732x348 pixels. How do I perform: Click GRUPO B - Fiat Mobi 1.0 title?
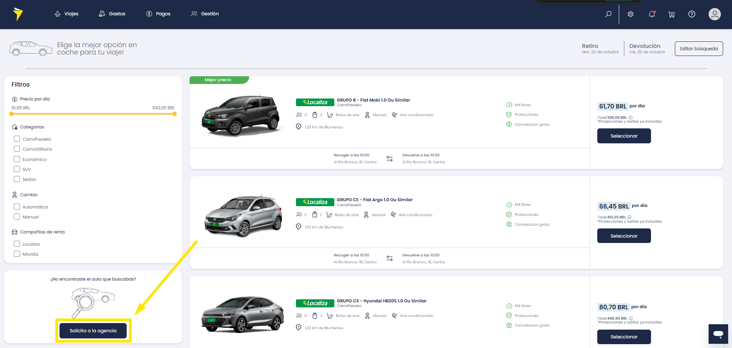373,100
